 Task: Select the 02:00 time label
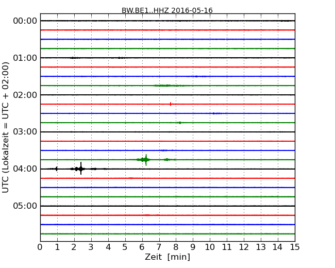click(25, 95)
